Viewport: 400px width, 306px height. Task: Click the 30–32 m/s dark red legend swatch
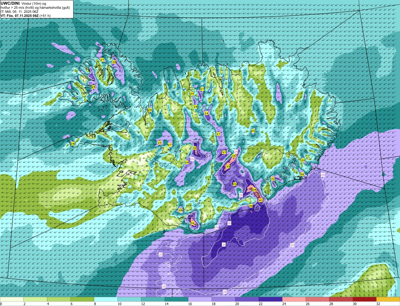click(365, 299)
